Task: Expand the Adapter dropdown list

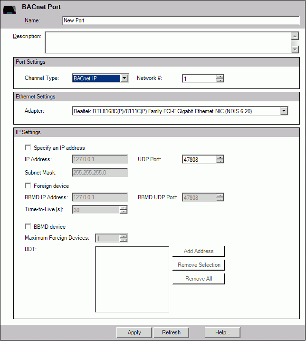Action: tap(284, 111)
